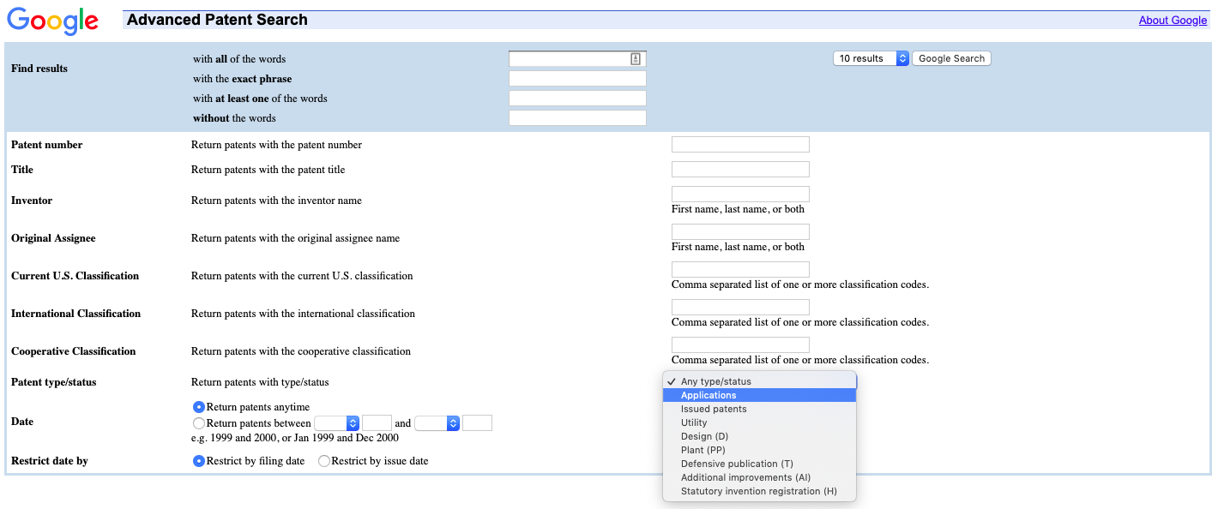The width and height of the screenshot is (1218, 509).
Task: Select 'Statutory invention registration (H)' option
Action: (x=759, y=491)
